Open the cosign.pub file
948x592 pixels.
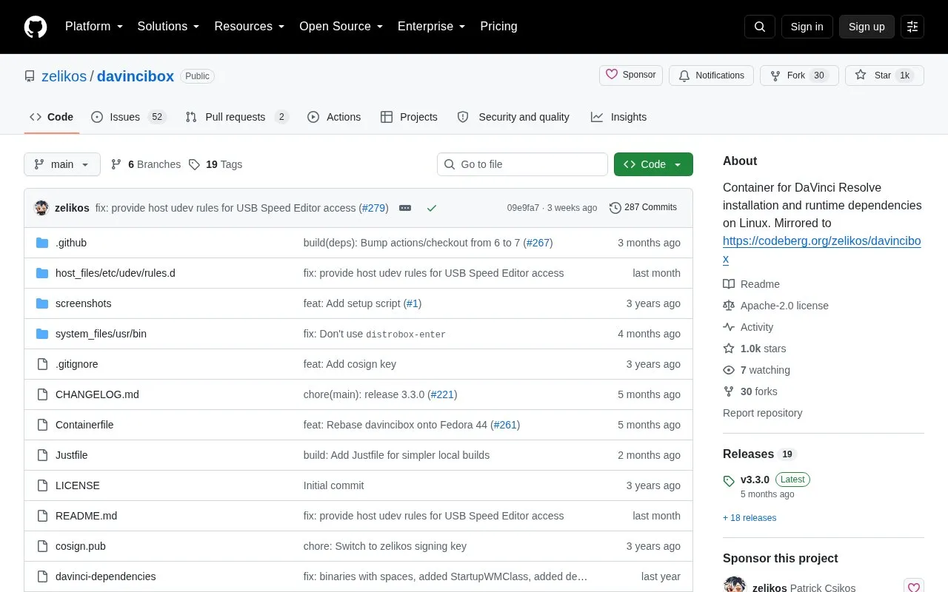pyautogui.click(x=81, y=546)
